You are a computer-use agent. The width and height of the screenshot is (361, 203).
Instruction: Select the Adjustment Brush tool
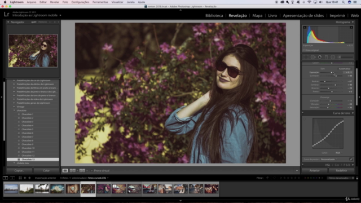click(345, 57)
